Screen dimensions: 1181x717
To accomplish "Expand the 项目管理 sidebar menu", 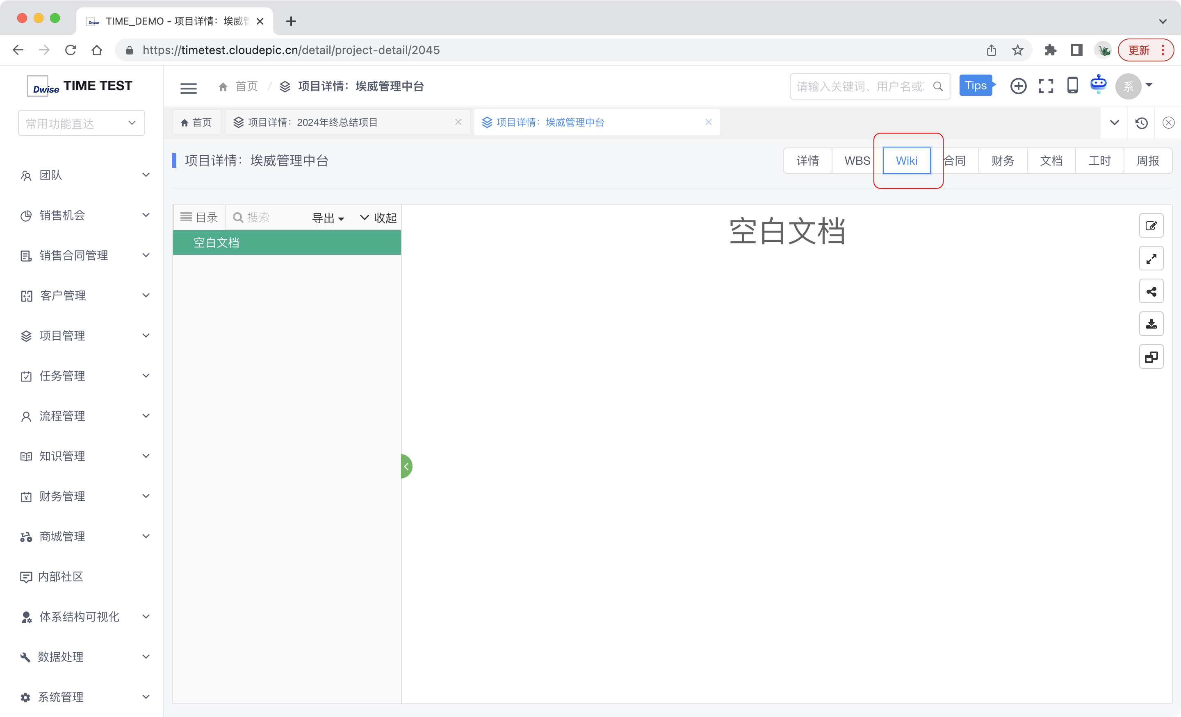I will click(85, 336).
